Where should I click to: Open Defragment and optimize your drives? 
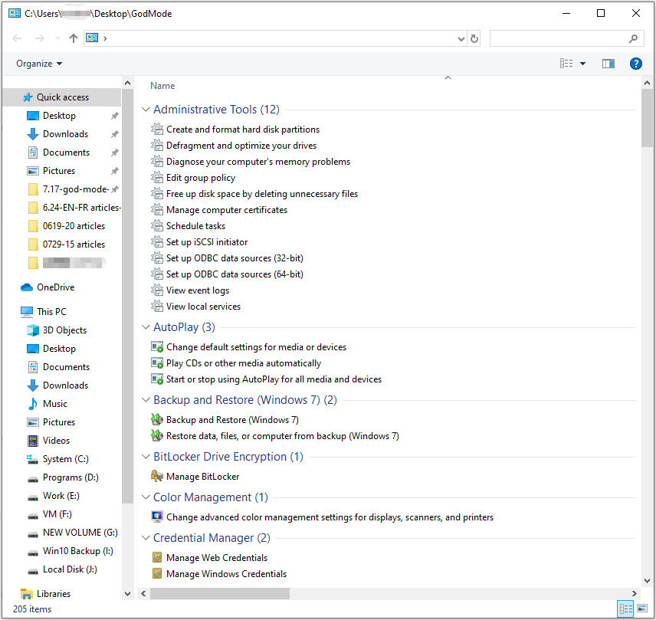[241, 145]
